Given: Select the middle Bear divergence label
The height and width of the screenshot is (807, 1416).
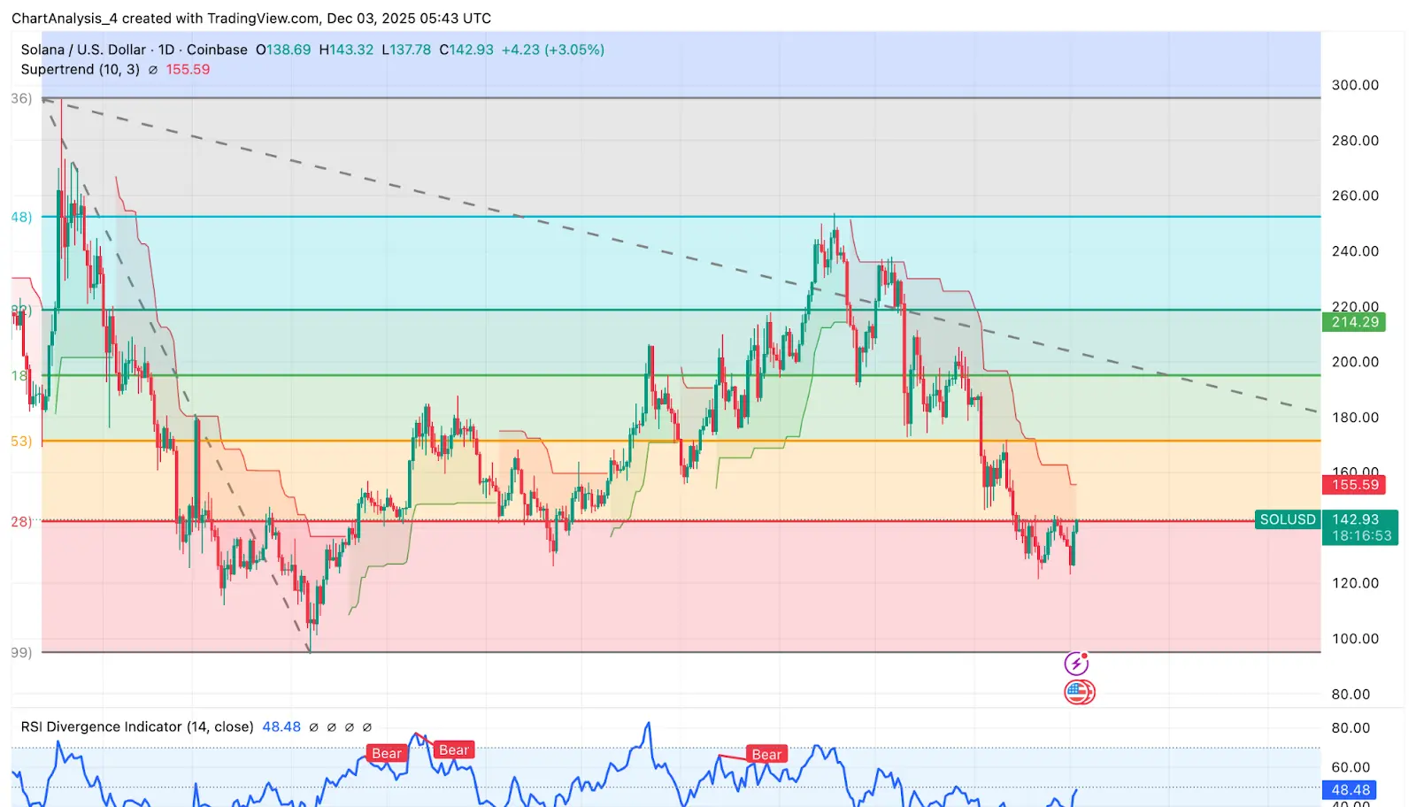Looking at the screenshot, I should coord(454,749).
